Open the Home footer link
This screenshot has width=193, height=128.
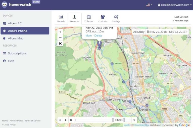(x=5, y=121)
